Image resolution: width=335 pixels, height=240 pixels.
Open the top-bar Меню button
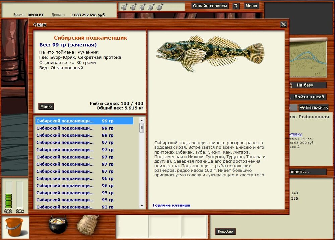251,6
